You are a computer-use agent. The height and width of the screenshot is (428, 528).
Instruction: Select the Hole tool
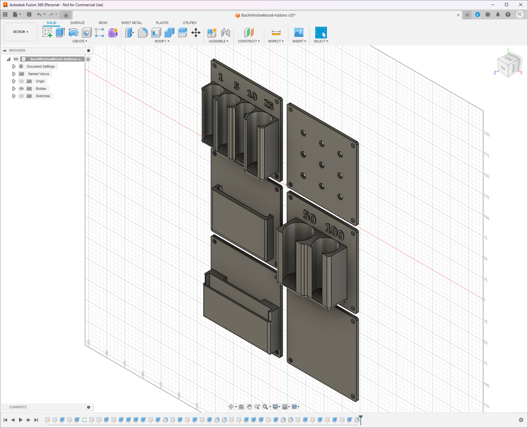[87, 32]
